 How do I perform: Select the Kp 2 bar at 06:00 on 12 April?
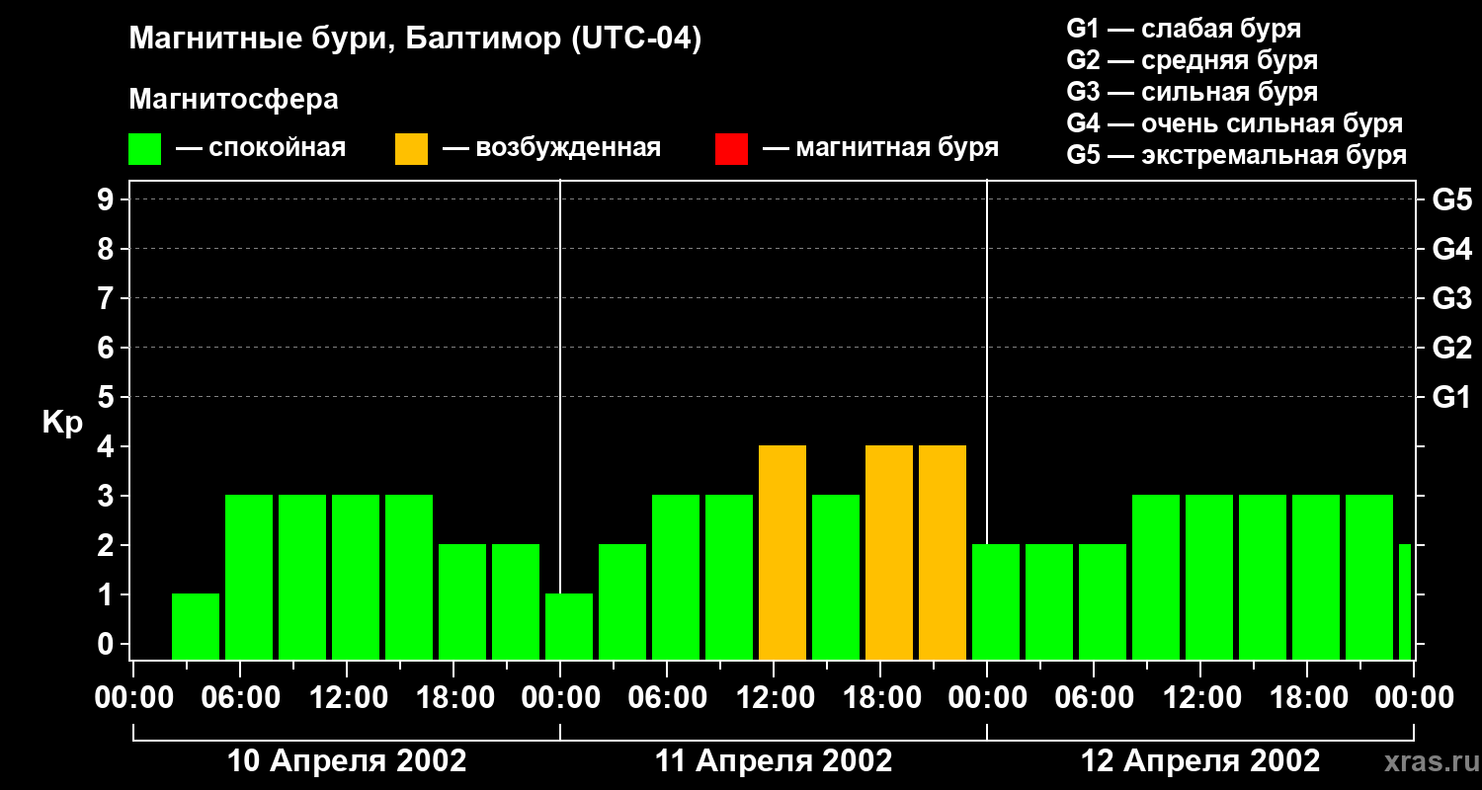point(1103,602)
